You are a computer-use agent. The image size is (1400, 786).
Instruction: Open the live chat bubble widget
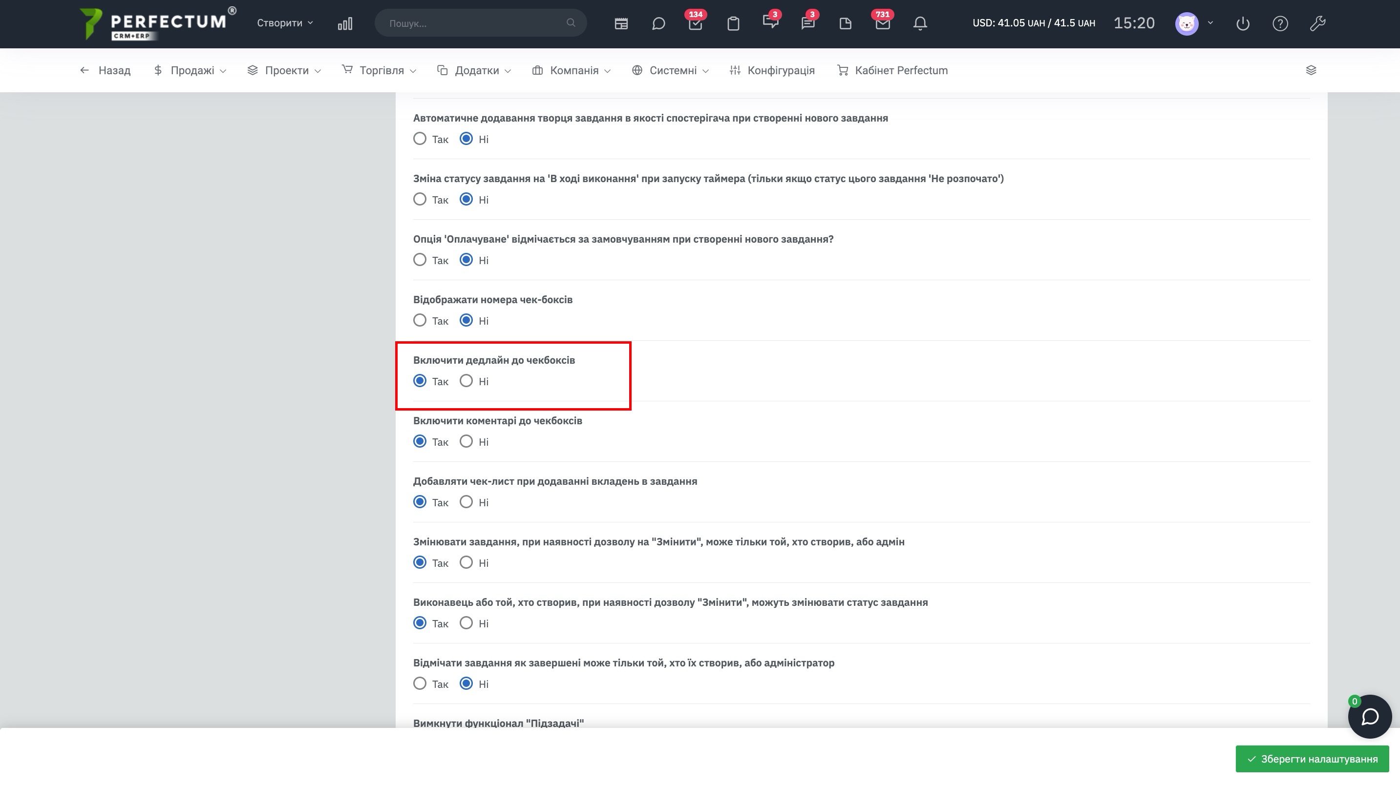pyautogui.click(x=1369, y=717)
